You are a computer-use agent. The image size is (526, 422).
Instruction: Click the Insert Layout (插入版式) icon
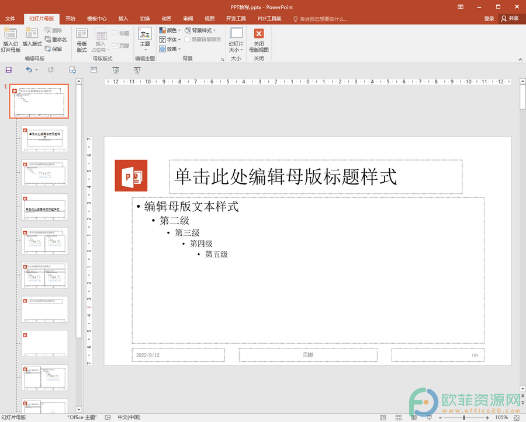pos(32,33)
